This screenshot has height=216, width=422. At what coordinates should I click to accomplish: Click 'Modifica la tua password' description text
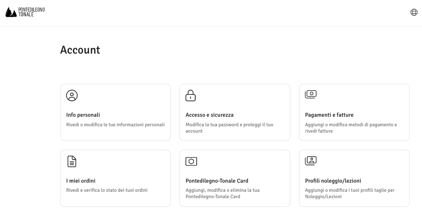coord(229,128)
